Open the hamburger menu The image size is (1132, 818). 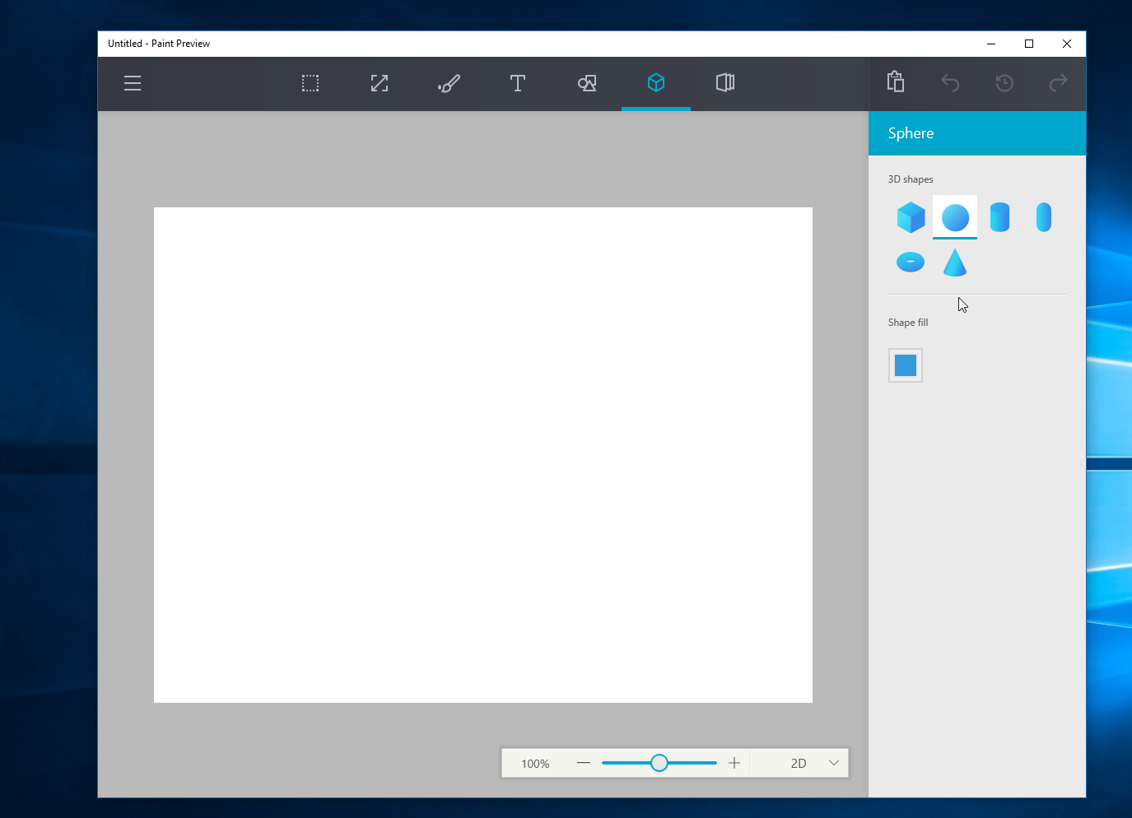tap(133, 83)
